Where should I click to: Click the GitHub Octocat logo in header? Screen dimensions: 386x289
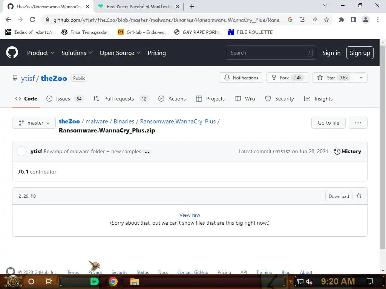pos(12,52)
